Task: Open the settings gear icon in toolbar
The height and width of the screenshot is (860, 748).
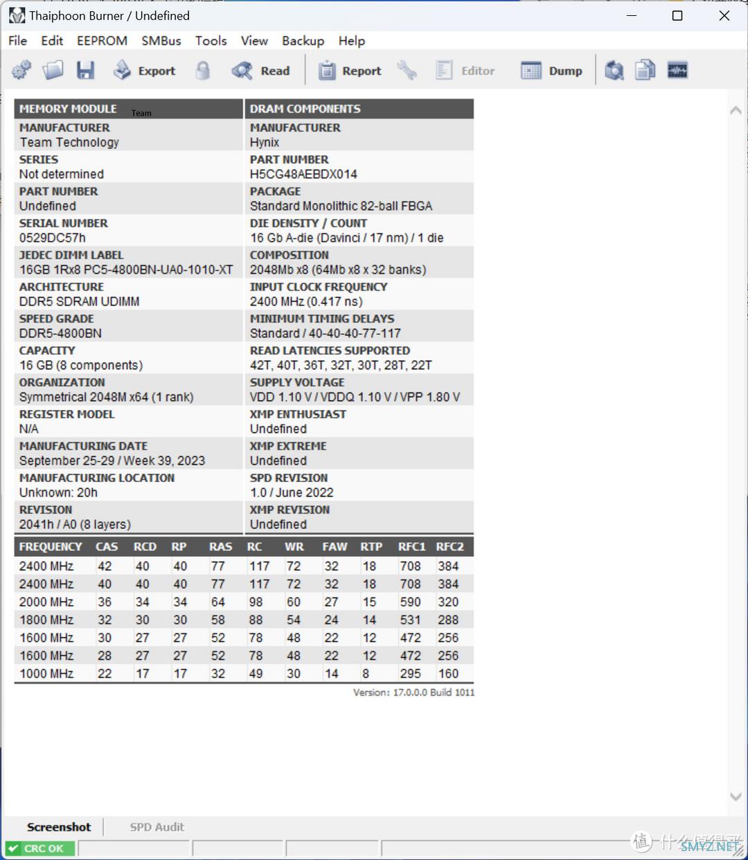Action: (21, 70)
